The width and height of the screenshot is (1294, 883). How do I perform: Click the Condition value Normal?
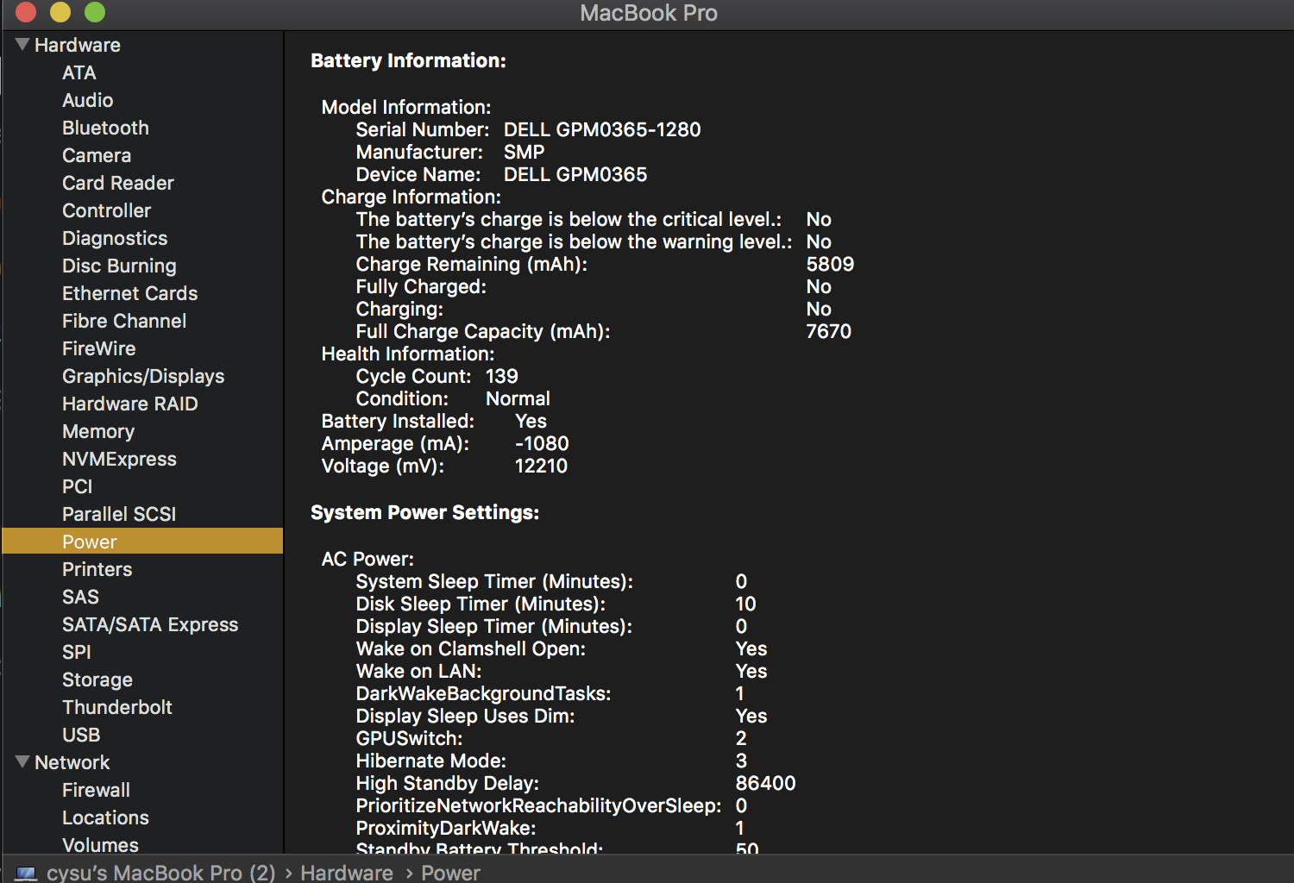[x=518, y=398]
